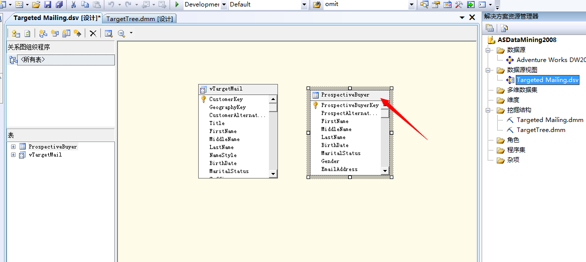Viewport: 586px width, 262px height.
Task: Open the Zoom level dropdown arrow
Action: (131, 33)
